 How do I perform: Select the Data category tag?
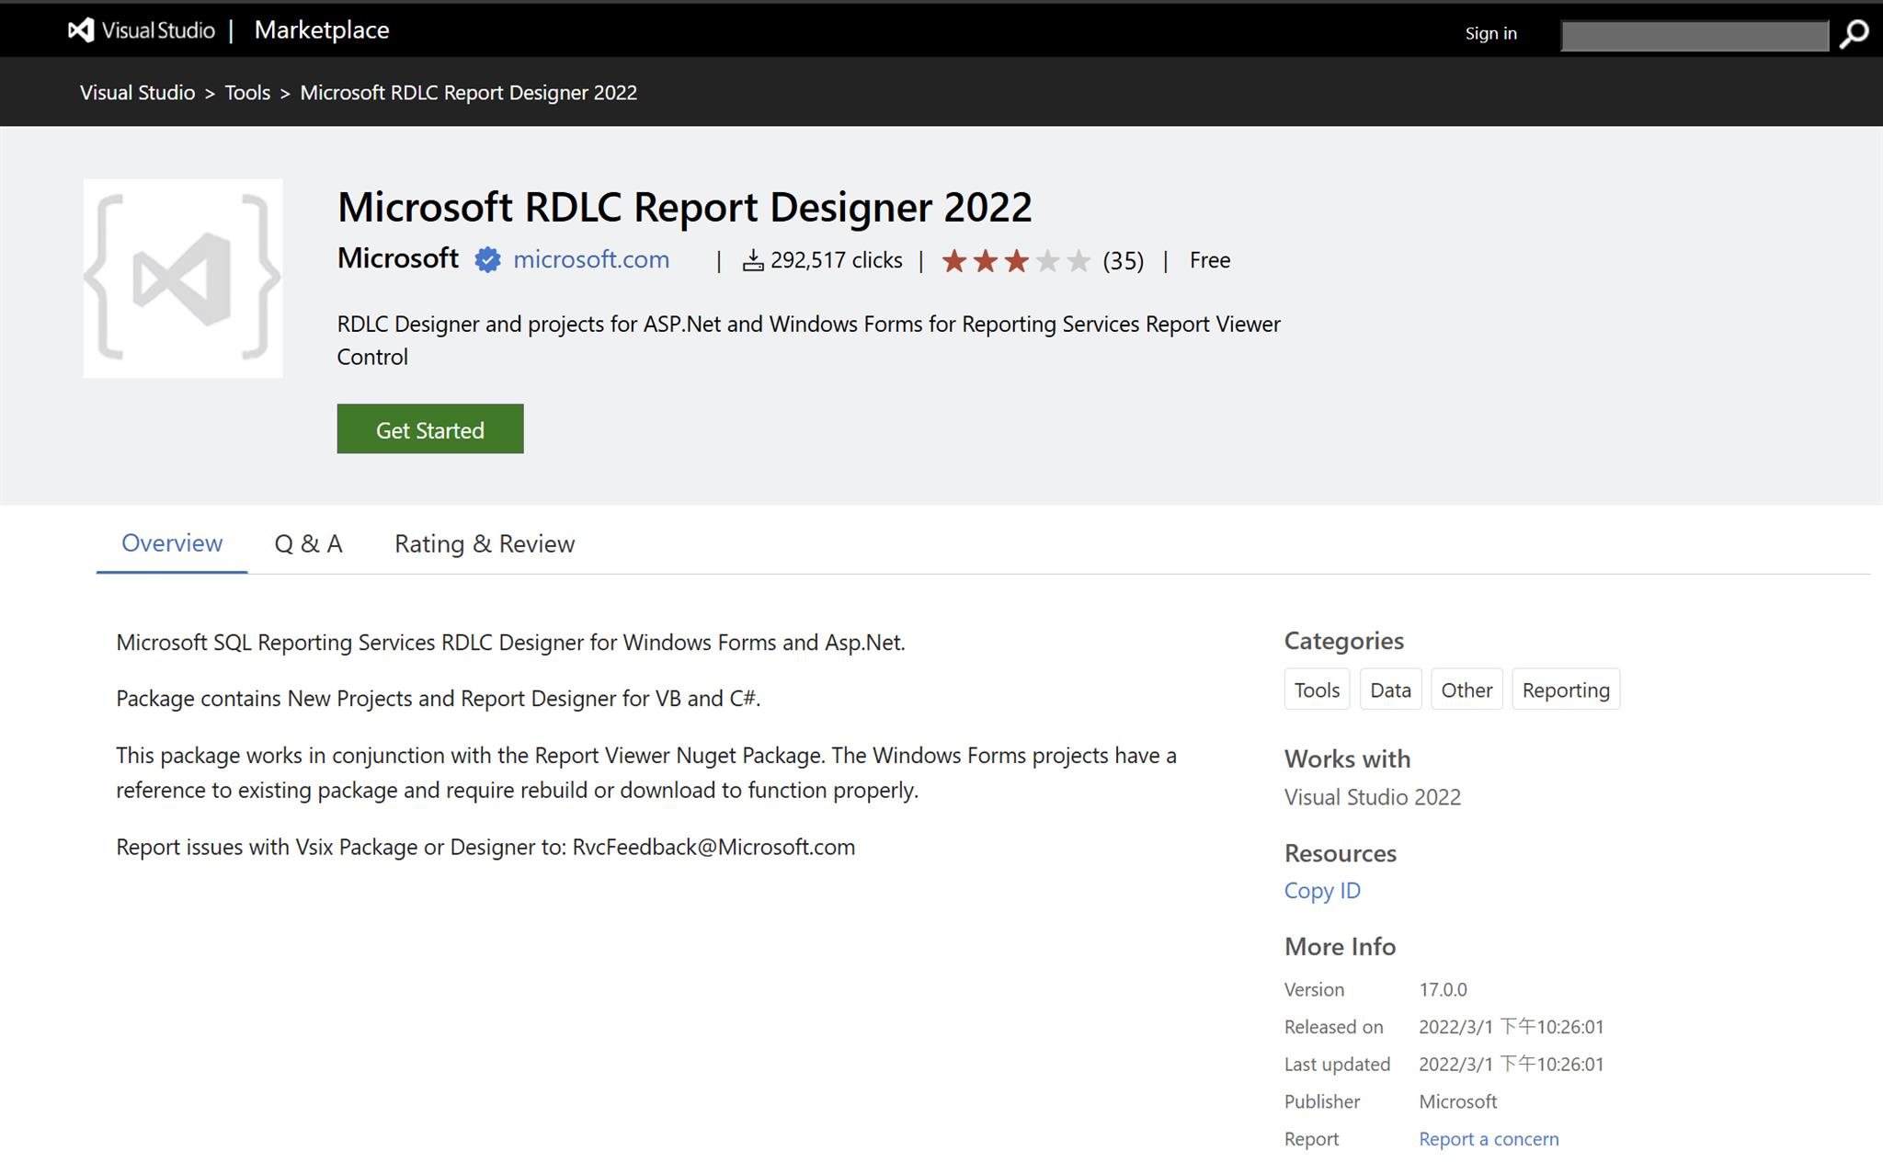1390,690
